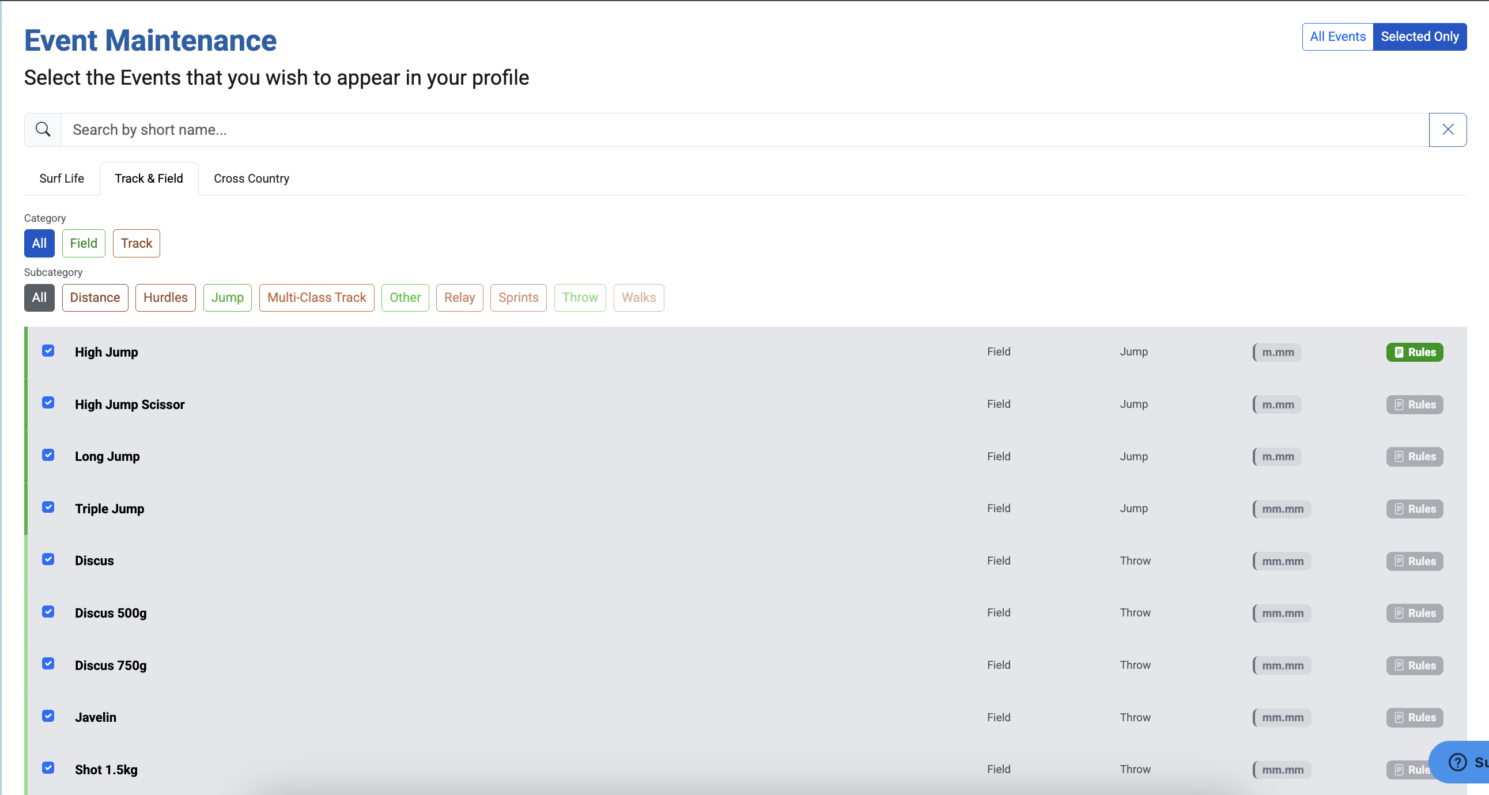
Task: Filter by Relay subcategory
Action: coord(459,297)
